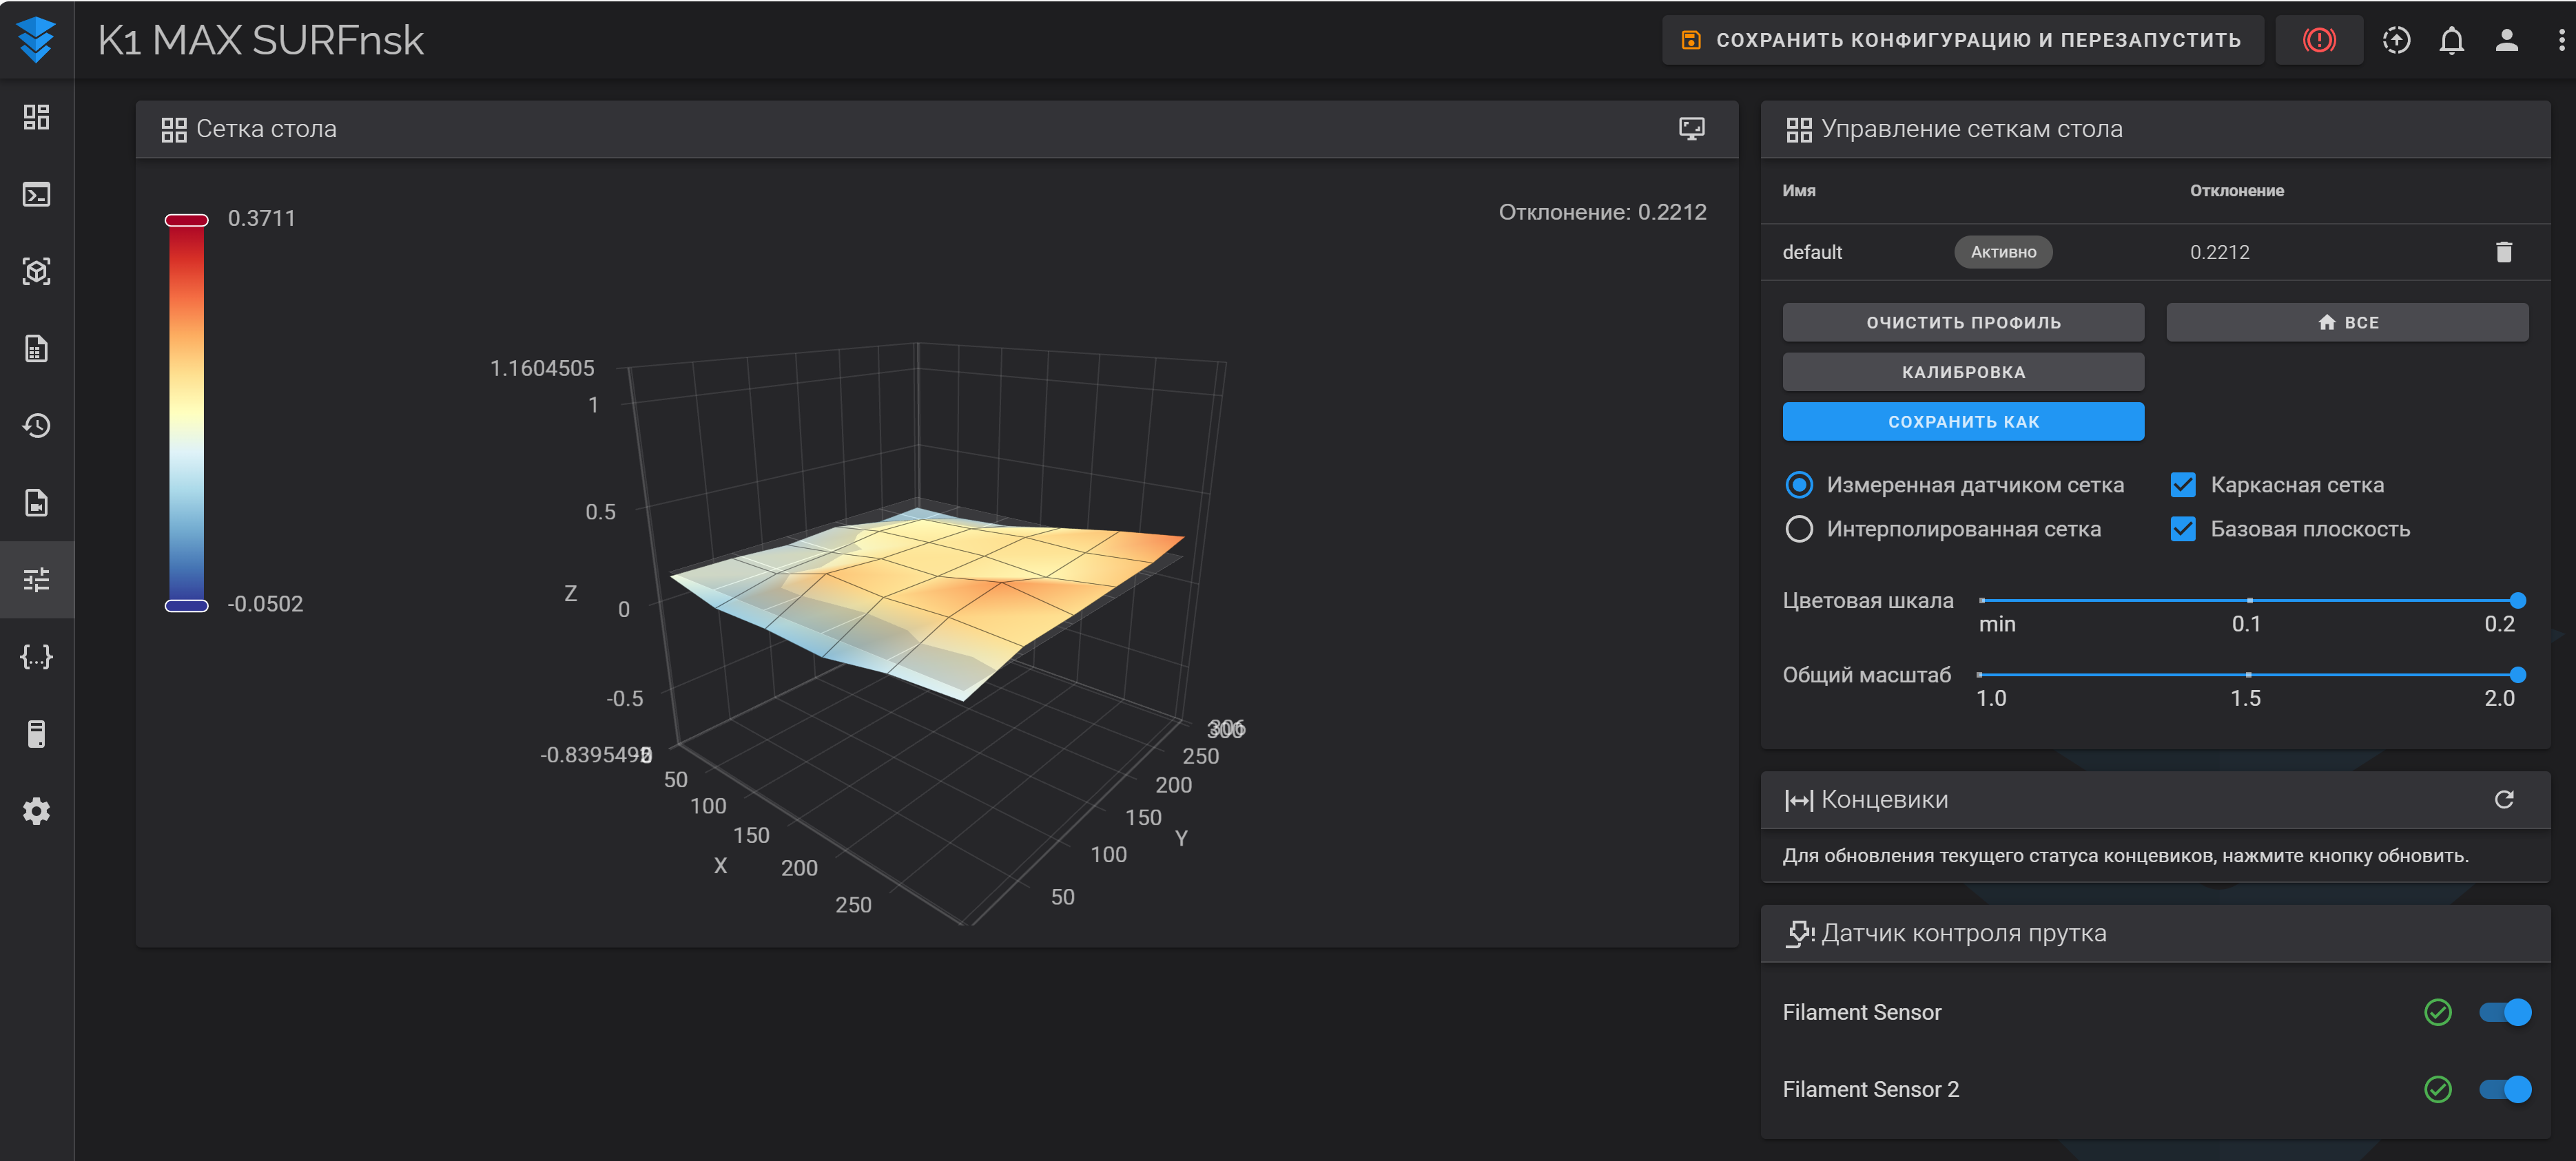Screen dimensions: 2576x1161
Task: Toggle Filament Sensor 2 switch
Action: tap(2504, 1089)
